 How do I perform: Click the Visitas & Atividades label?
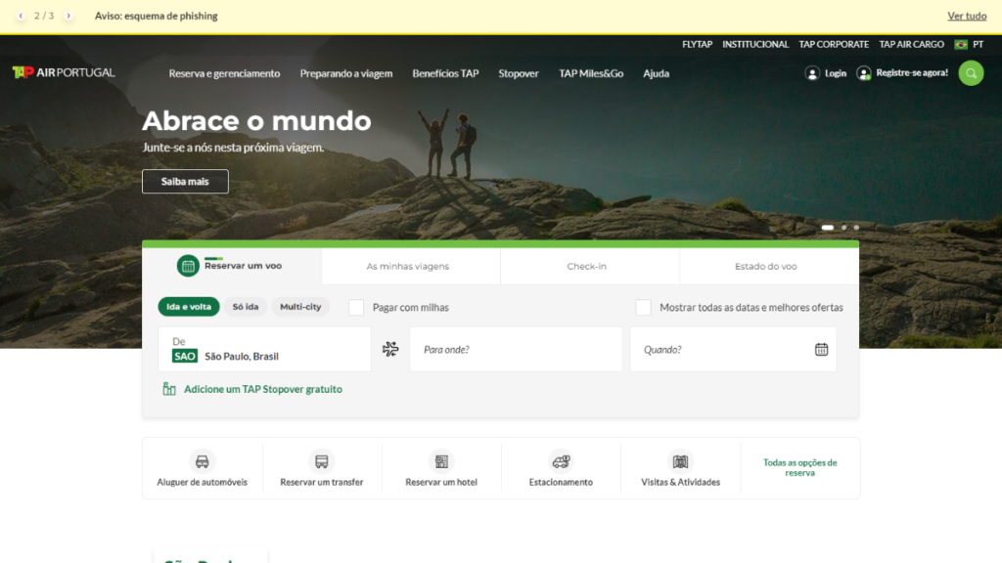click(681, 482)
